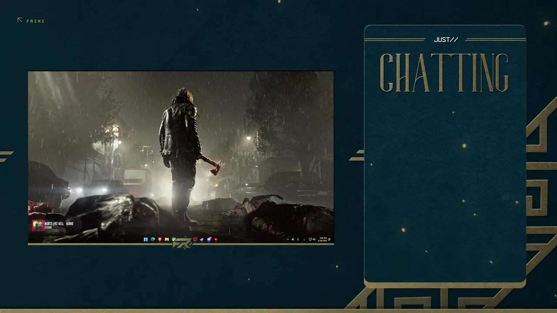Open the notification center icon beside clock

329,239
